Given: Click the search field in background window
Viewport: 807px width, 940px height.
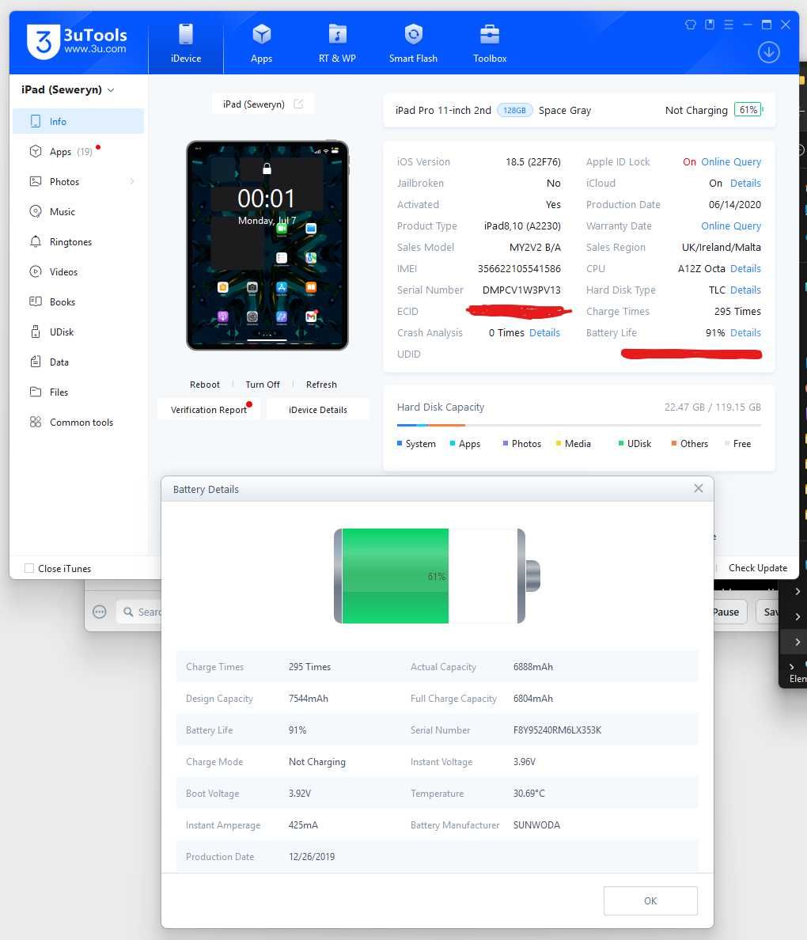Looking at the screenshot, I should [139, 612].
